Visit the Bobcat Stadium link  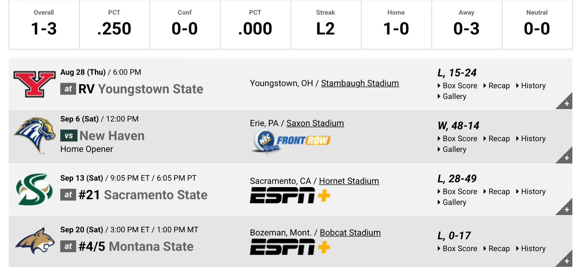tap(350, 233)
